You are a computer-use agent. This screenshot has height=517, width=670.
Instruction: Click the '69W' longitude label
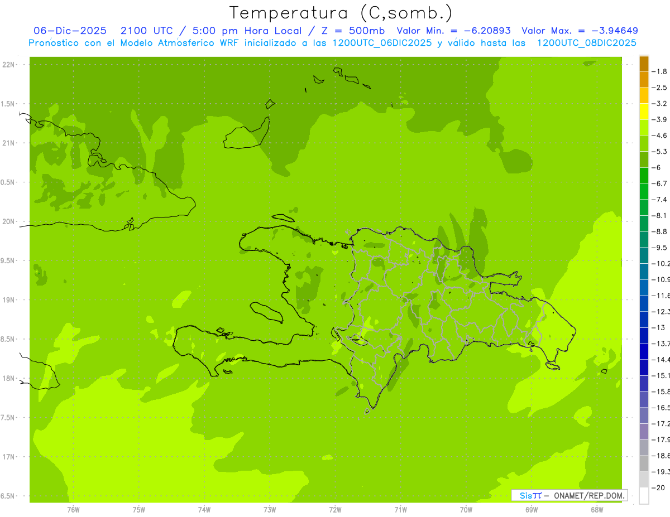point(532,510)
